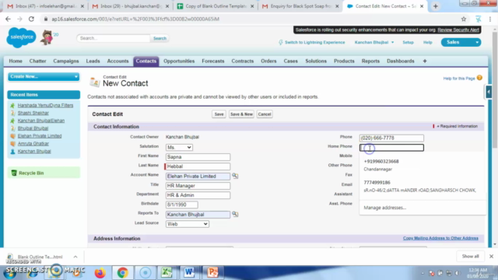The image size is (498, 280).
Task: Close the Contact Edit browser tab
Action: click(x=422, y=6)
